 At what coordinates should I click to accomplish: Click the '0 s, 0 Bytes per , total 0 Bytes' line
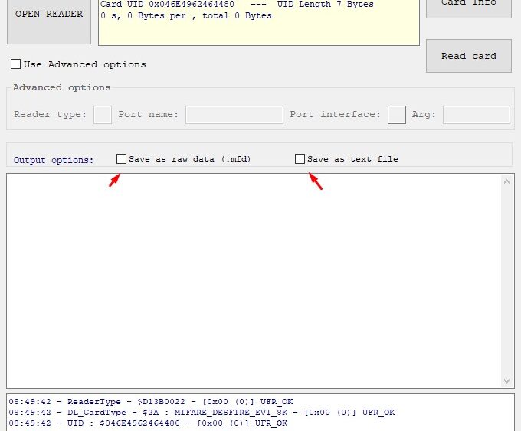click(x=186, y=15)
